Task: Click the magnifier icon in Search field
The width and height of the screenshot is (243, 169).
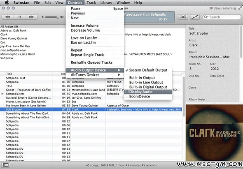Action: click(x=206, y=17)
